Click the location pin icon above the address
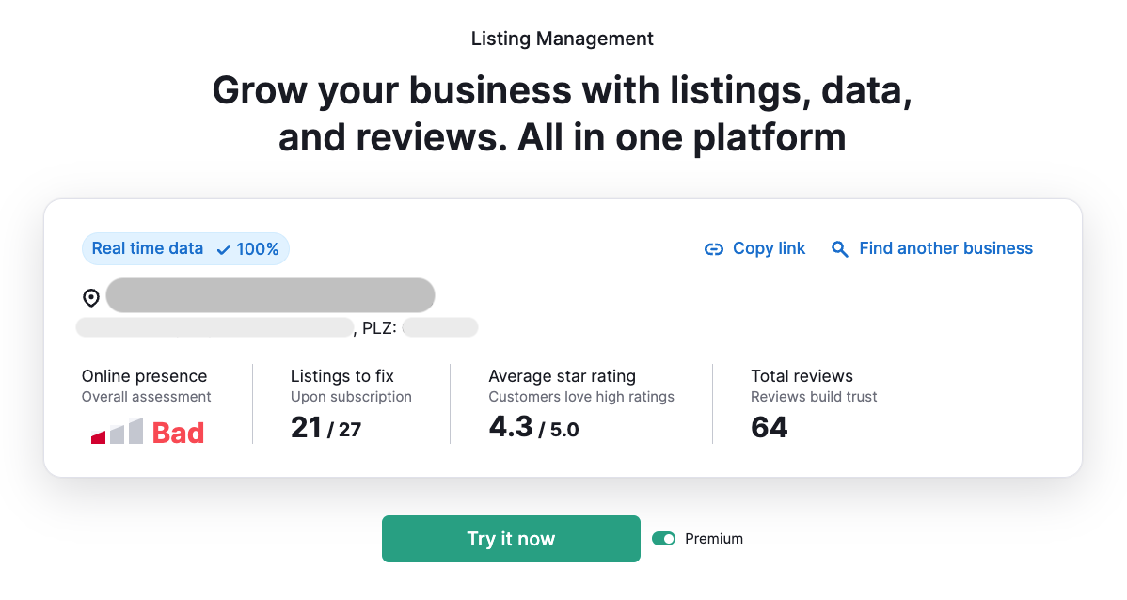The image size is (1127, 600). coord(90,295)
